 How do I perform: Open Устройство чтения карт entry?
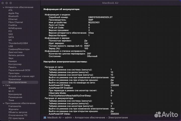pos(21,76)
